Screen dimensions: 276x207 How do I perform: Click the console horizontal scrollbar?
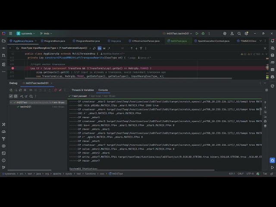click(x=142, y=170)
